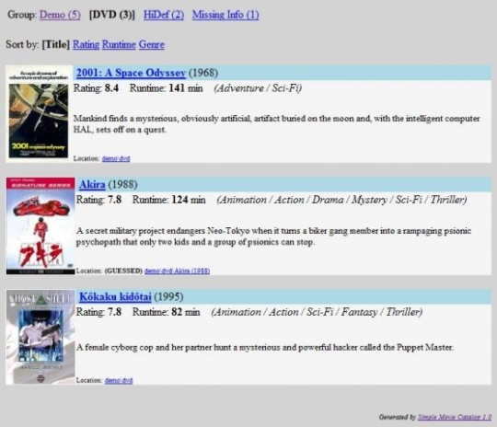Image resolution: width=497 pixels, height=427 pixels.
Task: Switch to the HiDef (2) group
Action: point(164,15)
